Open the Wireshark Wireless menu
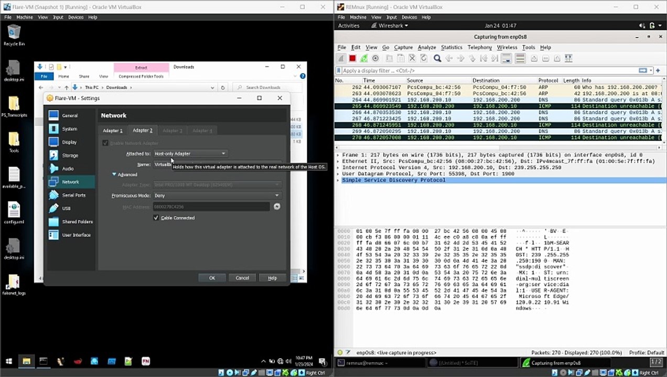The width and height of the screenshot is (667, 377). (x=507, y=47)
